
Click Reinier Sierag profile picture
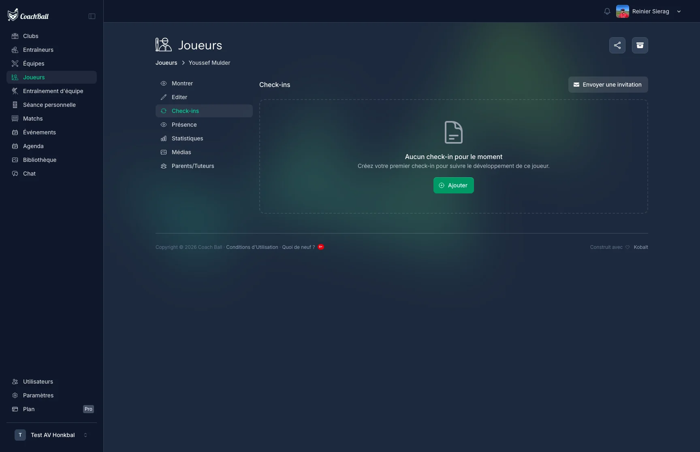coord(623,11)
